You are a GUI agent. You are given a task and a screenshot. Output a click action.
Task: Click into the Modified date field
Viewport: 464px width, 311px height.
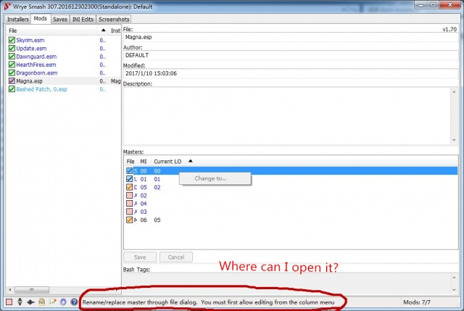point(291,73)
